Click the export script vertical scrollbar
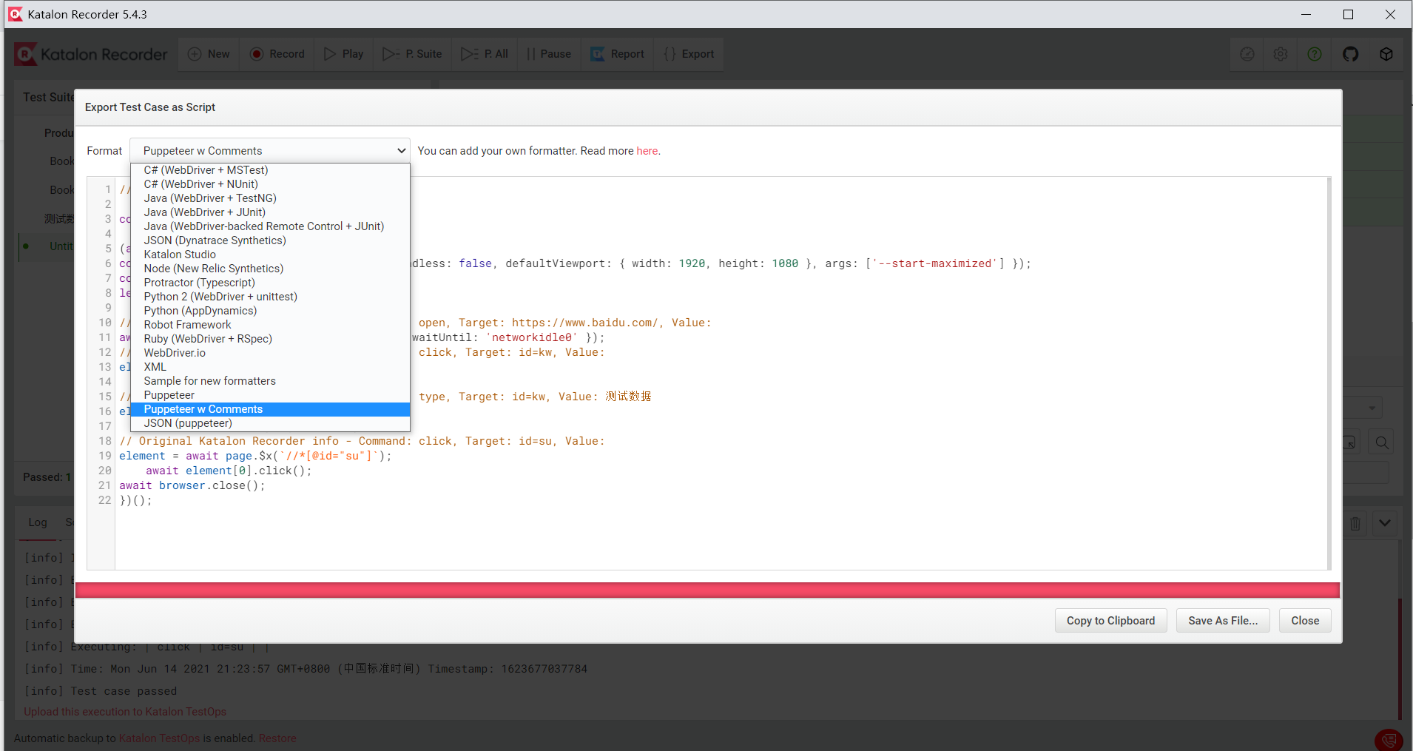Viewport: 1413px width, 751px height. click(1329, 374)
